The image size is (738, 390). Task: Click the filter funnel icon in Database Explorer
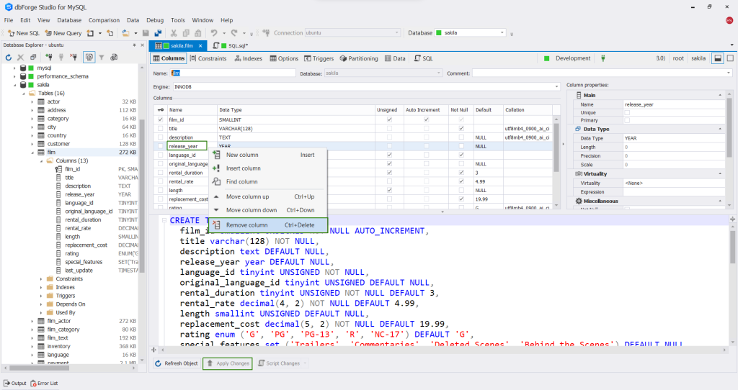click(101, 58)
